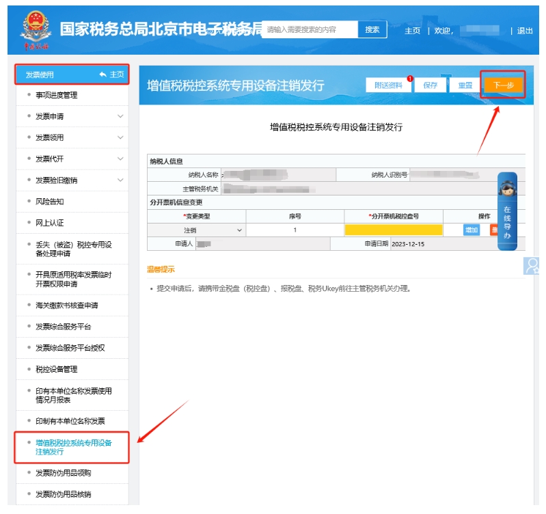Select 网上认证 in the sidebar

(50, 223)
